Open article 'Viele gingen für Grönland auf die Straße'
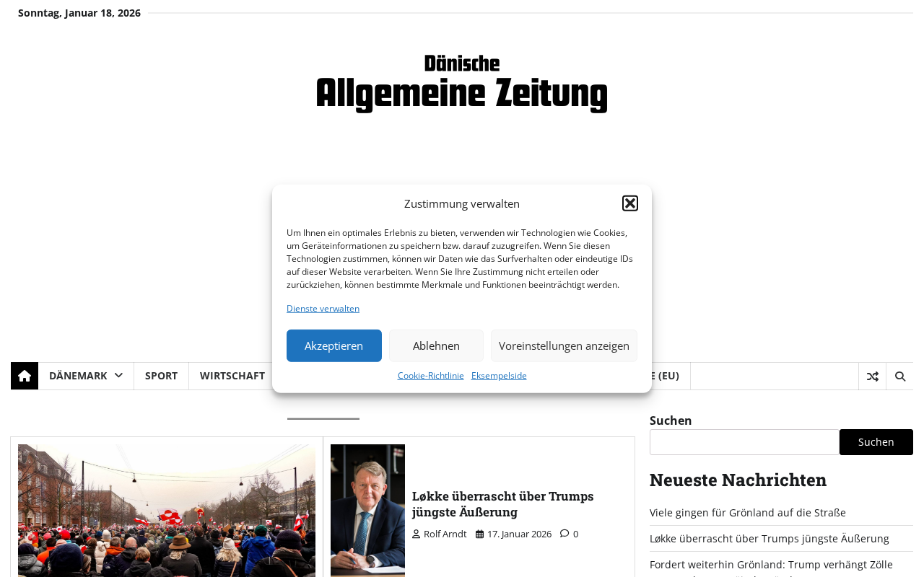Screen dimensions: 924x577 (x=748, y=512)
